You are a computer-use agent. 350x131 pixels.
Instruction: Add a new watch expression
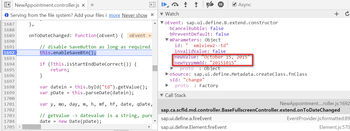click(337, 14)
